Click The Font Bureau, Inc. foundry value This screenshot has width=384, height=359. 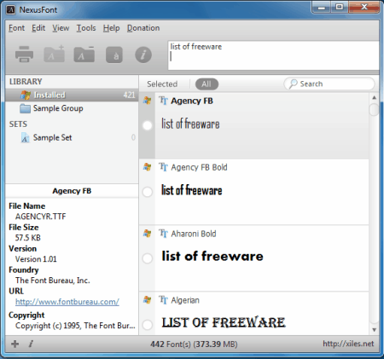[x=53, y=281]
